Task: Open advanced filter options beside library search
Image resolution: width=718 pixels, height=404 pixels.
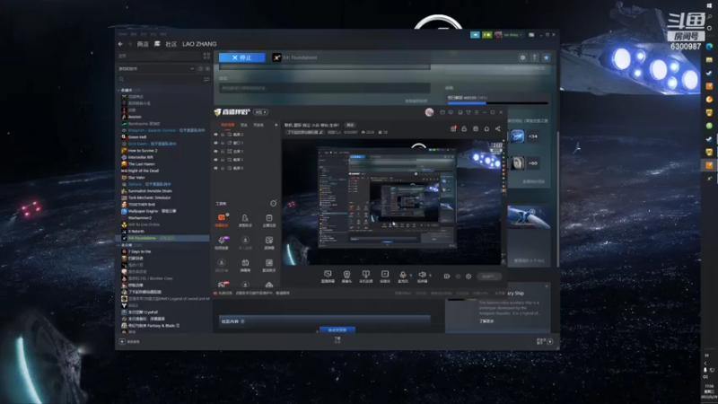Action: click(x=206, y=79)
